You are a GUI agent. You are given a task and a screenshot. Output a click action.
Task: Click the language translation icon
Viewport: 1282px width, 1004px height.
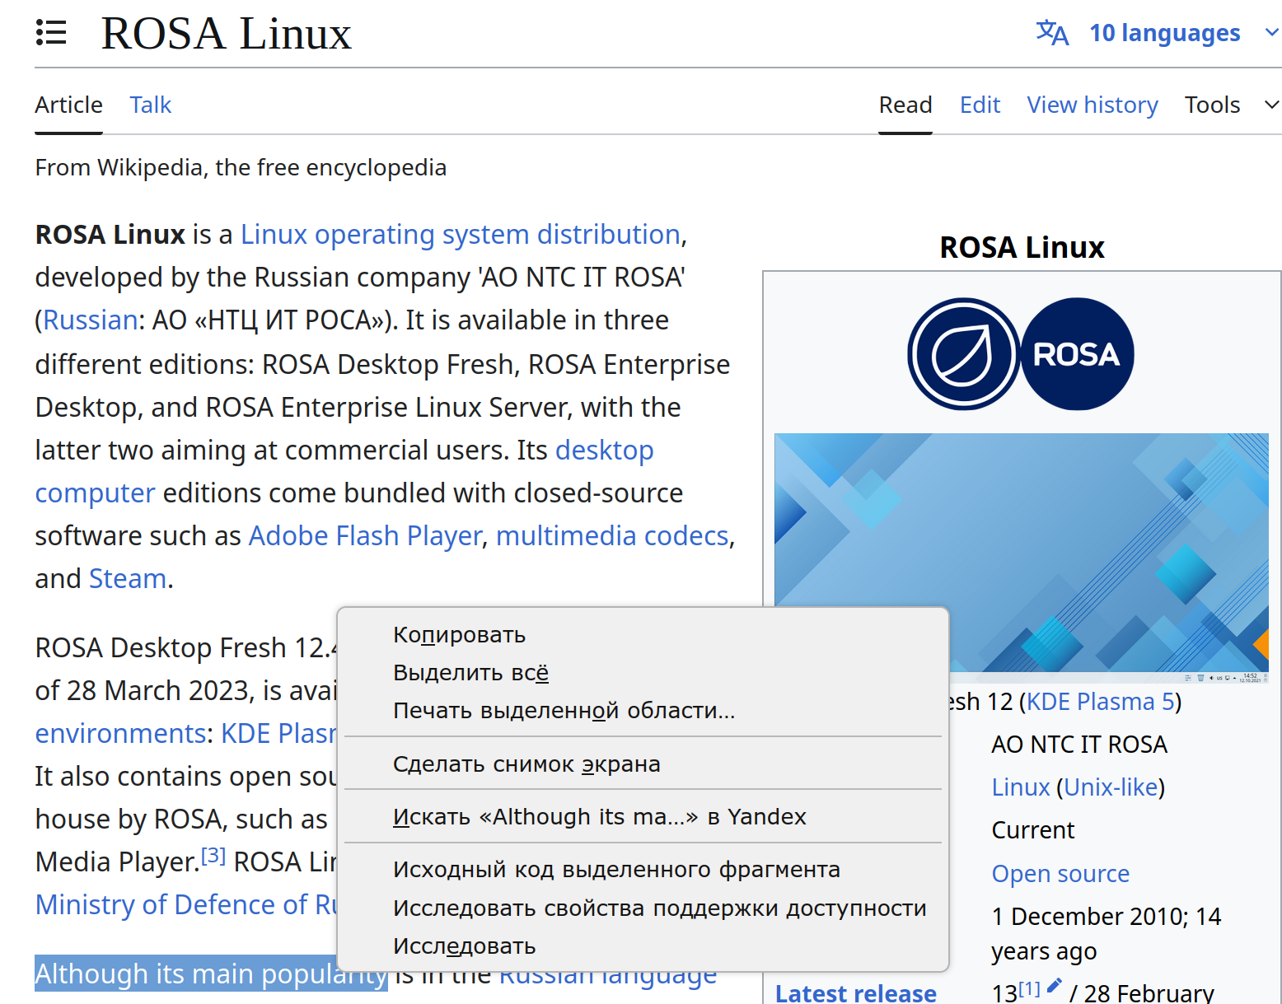click(x=1052, y=33)
